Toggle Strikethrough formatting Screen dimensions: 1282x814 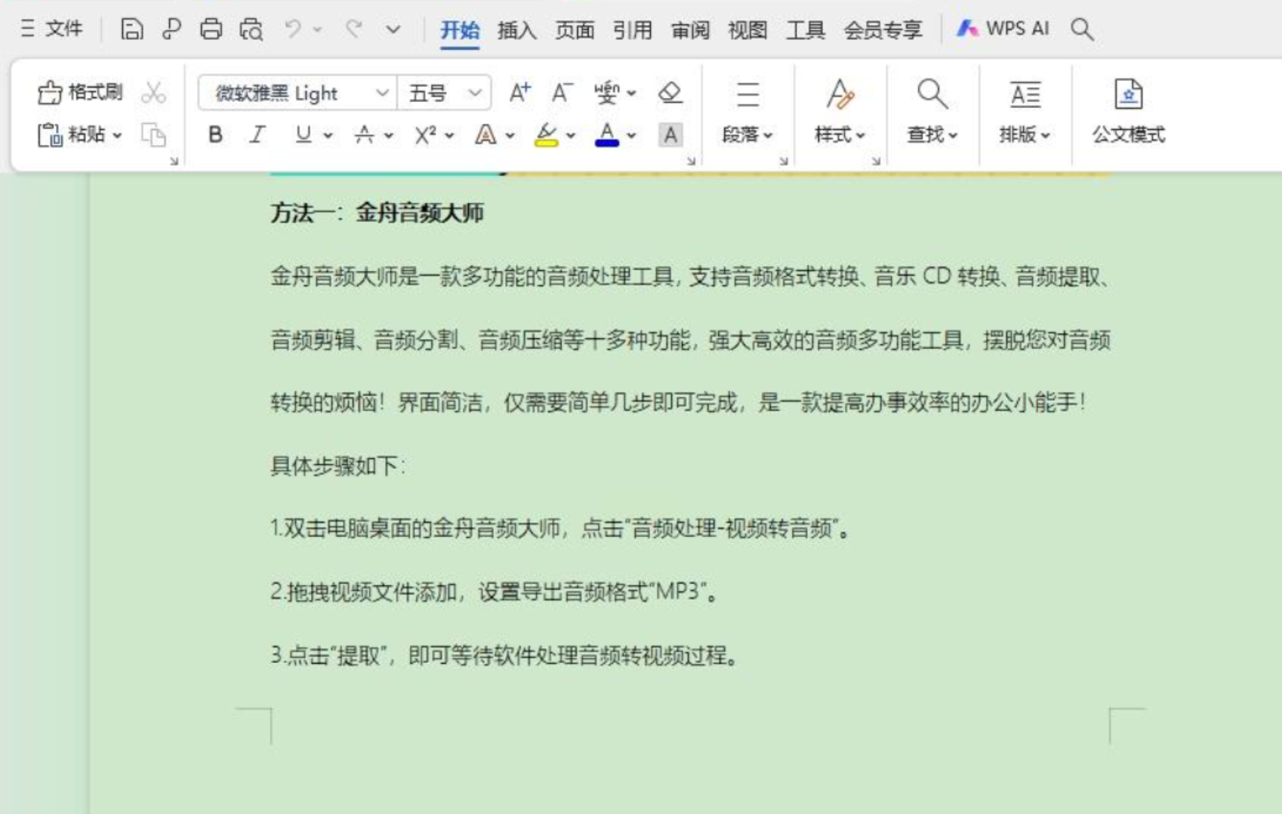pos(364,135)
